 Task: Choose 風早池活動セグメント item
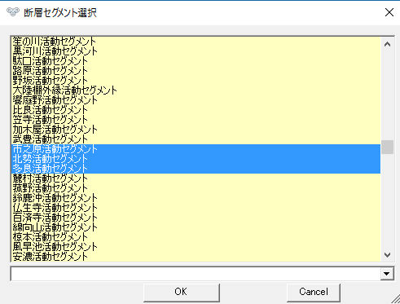pyautogui.click(x=196, y=247)
